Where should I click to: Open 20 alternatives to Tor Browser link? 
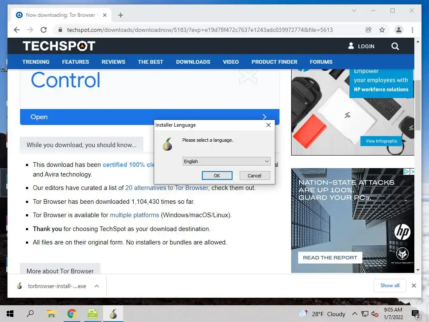pyautogui.click(x=167, y=188)
